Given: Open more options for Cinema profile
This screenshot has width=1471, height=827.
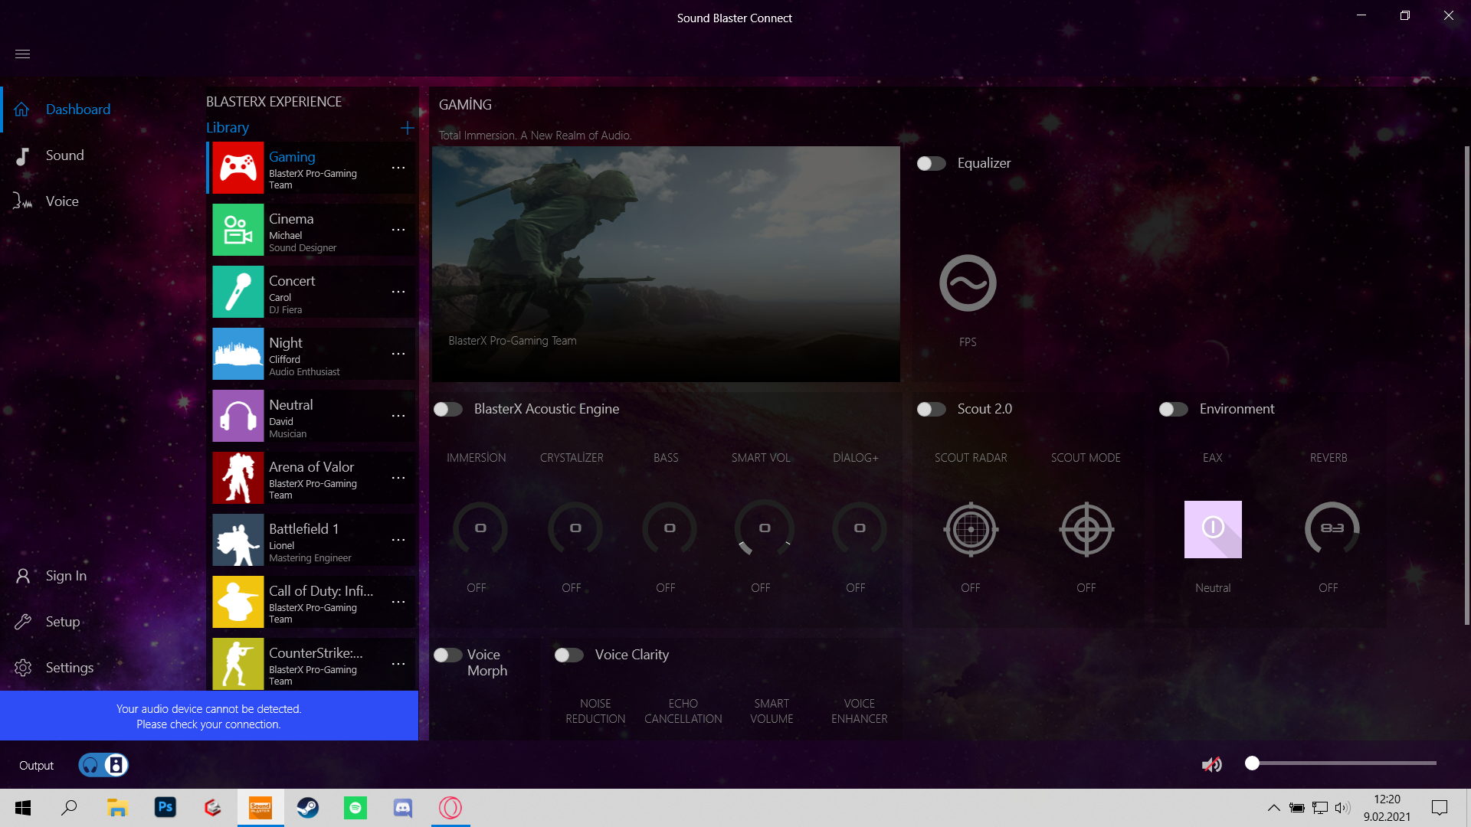Looking at the screenshot, I should [x=398, y=230].
